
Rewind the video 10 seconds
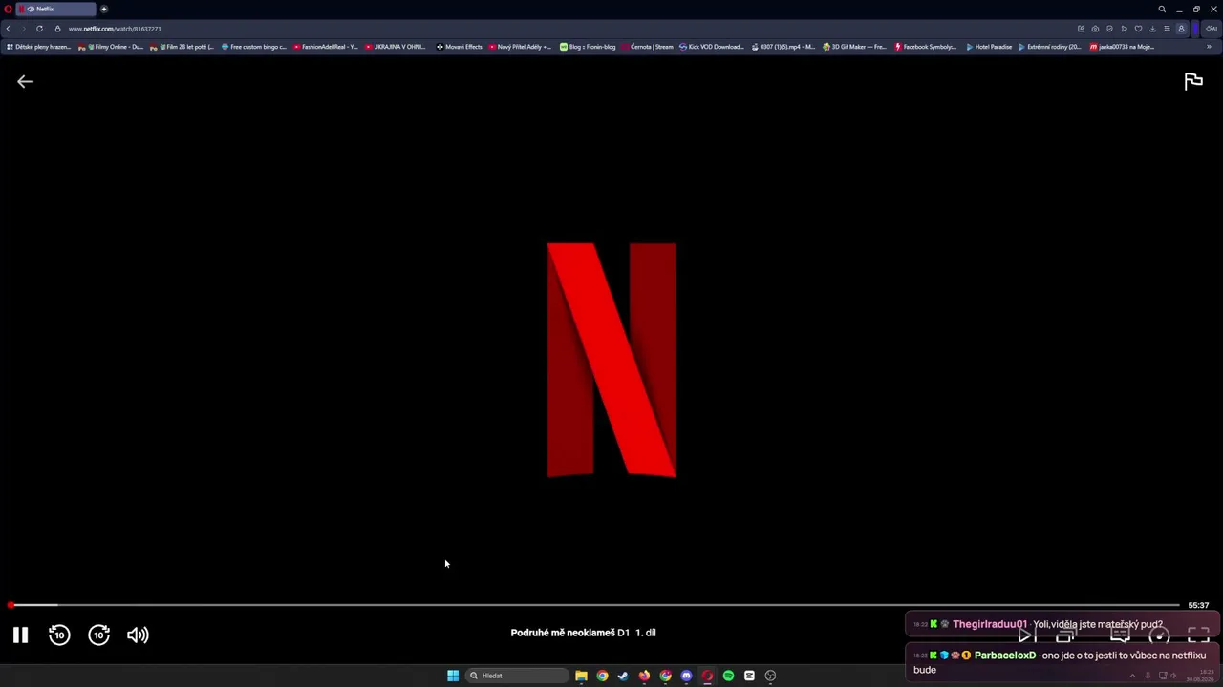click(x=59, y=635)
